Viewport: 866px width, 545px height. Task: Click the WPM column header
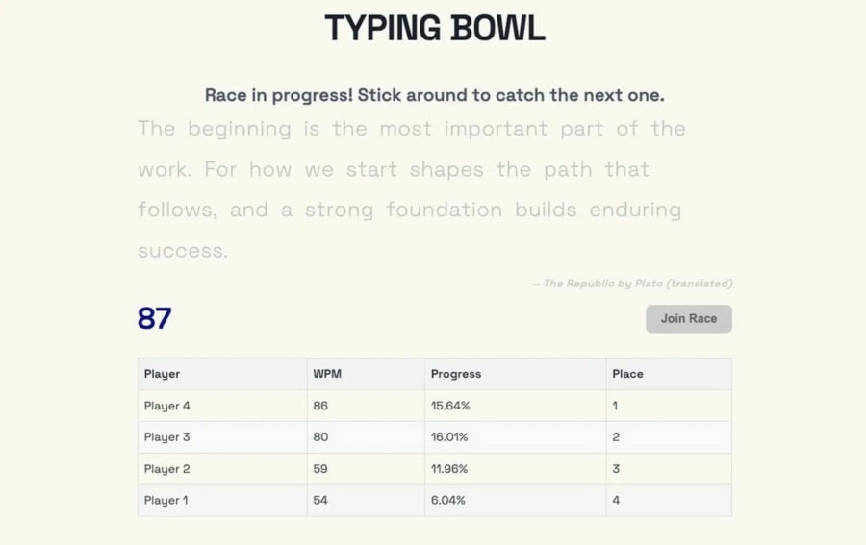click(x=327, y=374)
